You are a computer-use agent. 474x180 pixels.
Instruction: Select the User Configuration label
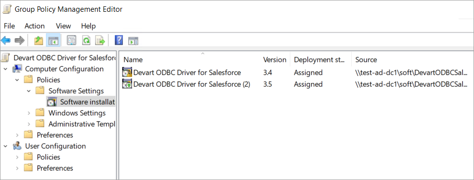point(56,146)
